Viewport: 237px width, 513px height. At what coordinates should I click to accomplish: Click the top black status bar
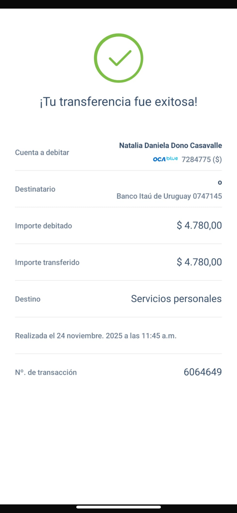(118, 4)
